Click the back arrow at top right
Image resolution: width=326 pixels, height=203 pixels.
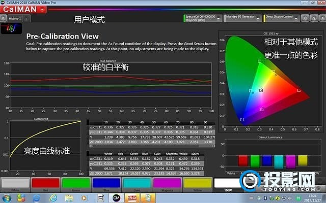[x=322, y=18]
